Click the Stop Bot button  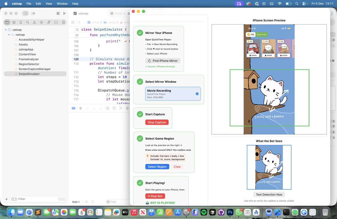point(155,196)
